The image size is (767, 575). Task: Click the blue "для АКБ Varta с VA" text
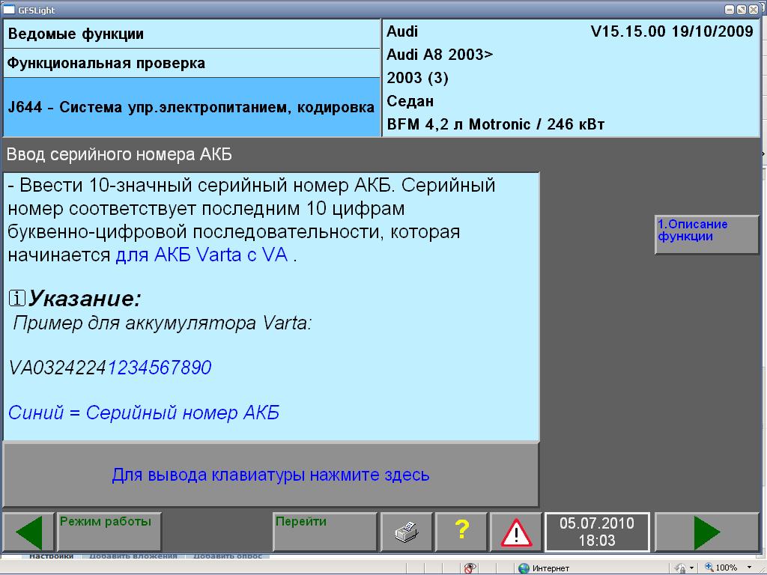click(x=201, y=255)
